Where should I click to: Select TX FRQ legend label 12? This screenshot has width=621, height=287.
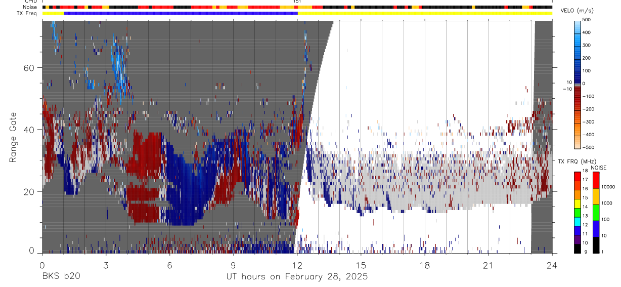tap(586, 225)
